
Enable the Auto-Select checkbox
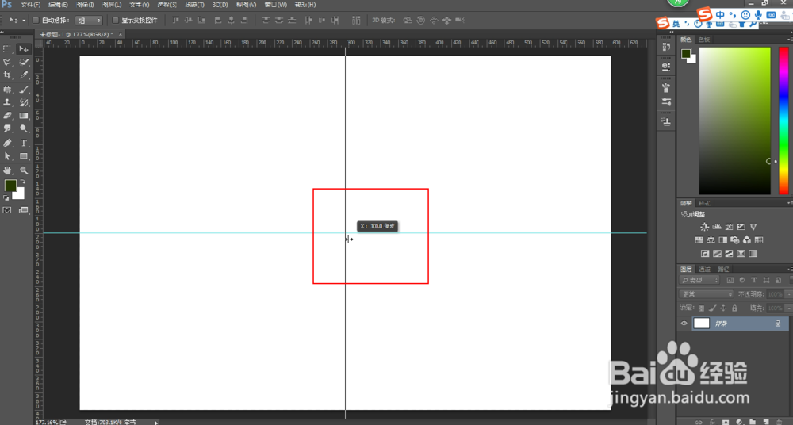tap(36, 21)
